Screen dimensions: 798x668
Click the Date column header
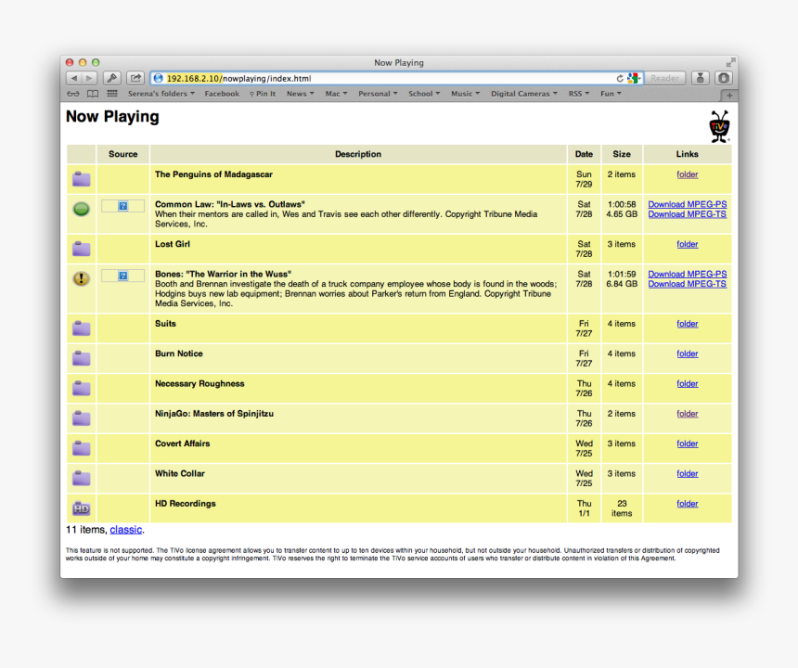click(x=584, y=154)
